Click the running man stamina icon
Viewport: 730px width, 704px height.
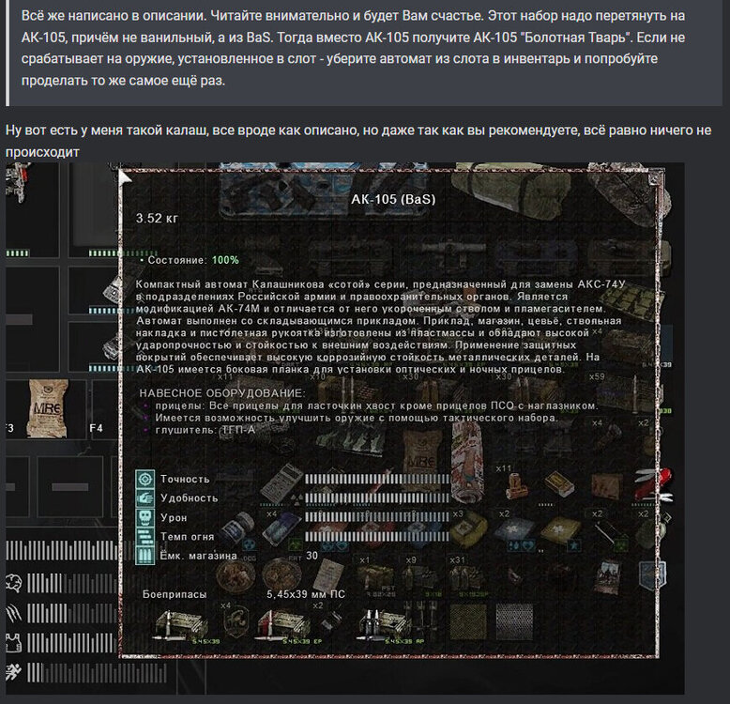(x=14, y=672)
